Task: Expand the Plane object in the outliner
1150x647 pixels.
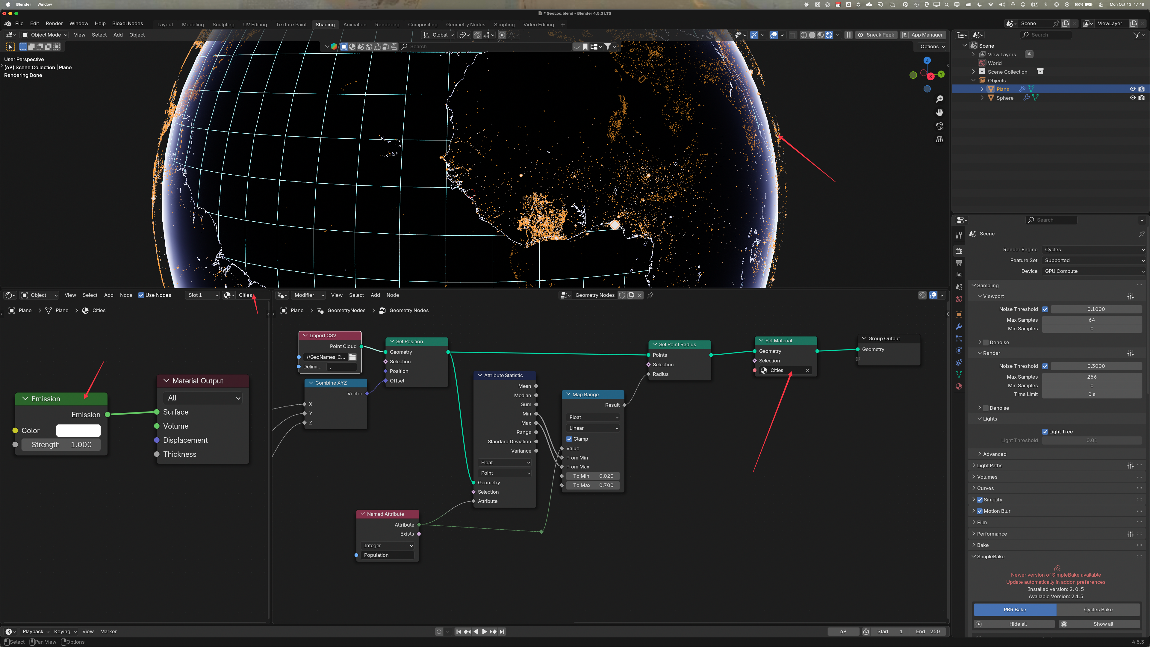Action: (x=982, y=89)
